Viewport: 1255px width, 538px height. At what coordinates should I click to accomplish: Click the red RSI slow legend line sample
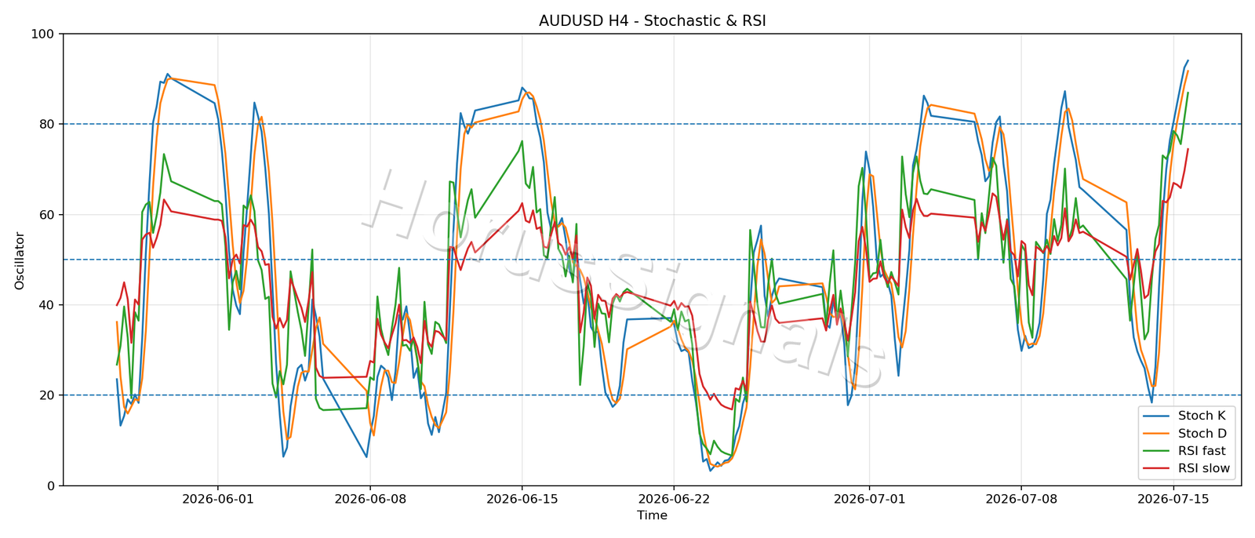click(1157, 469)
